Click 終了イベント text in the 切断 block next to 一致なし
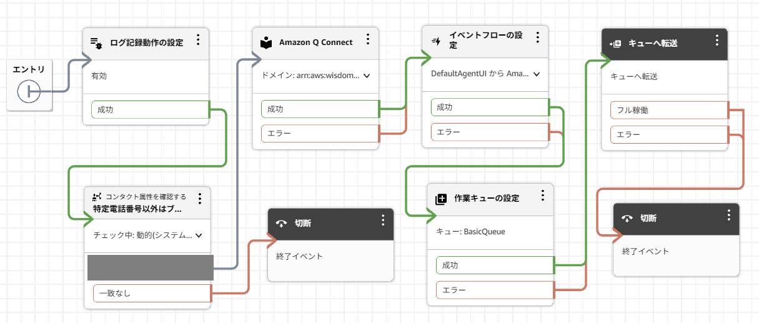The image size is (759, 323). 299,256
